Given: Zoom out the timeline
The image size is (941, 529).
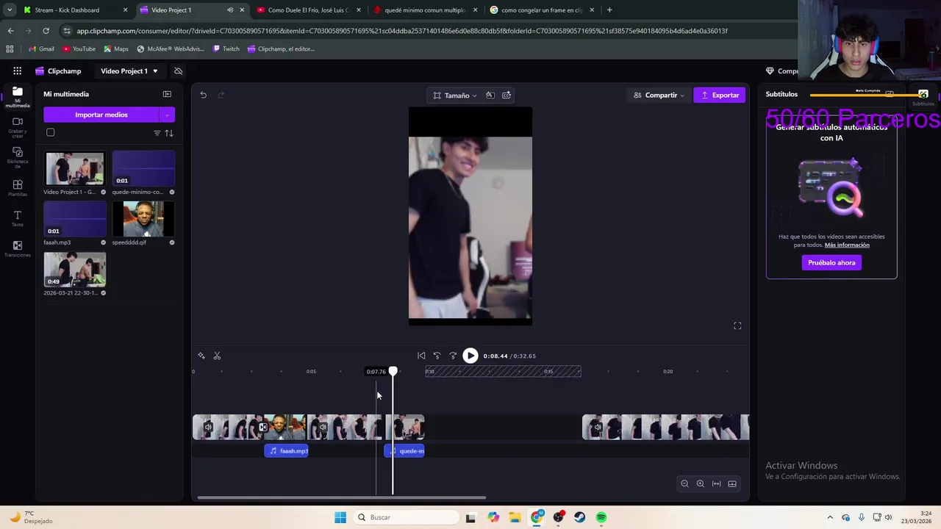Looking at the screenshot, I should (684, 483).
